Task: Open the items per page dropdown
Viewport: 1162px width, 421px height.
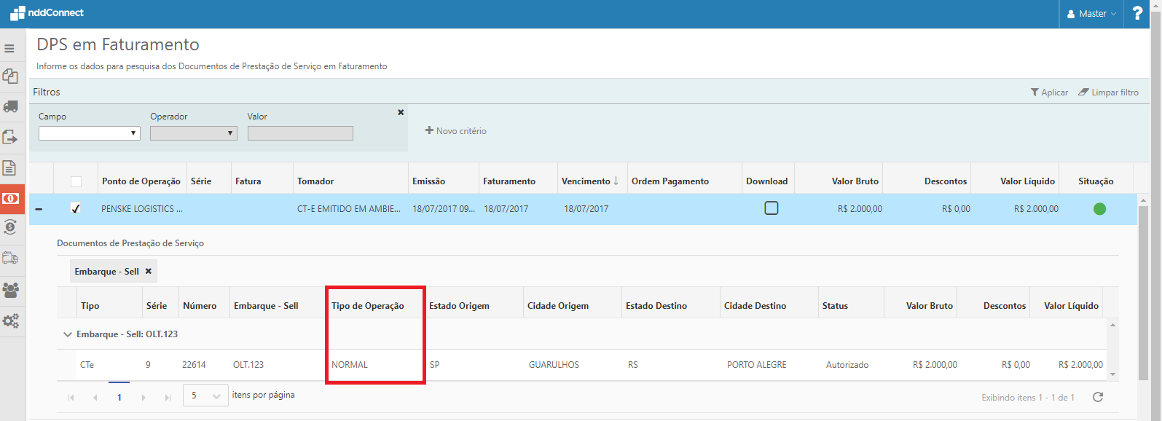Action: 205,396
